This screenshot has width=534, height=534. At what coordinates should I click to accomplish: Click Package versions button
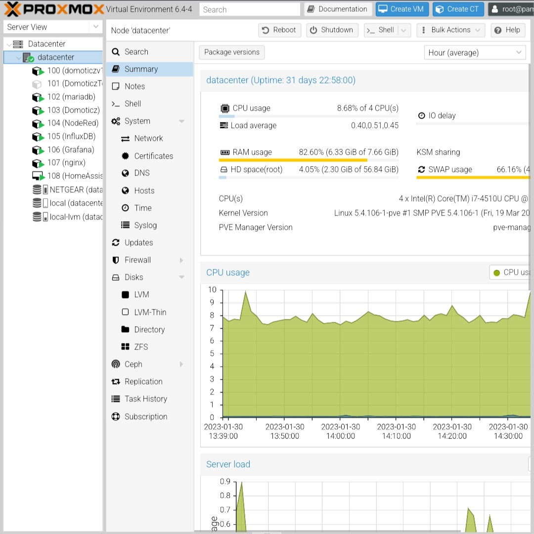pyautogui.click(x=231, y=52)
